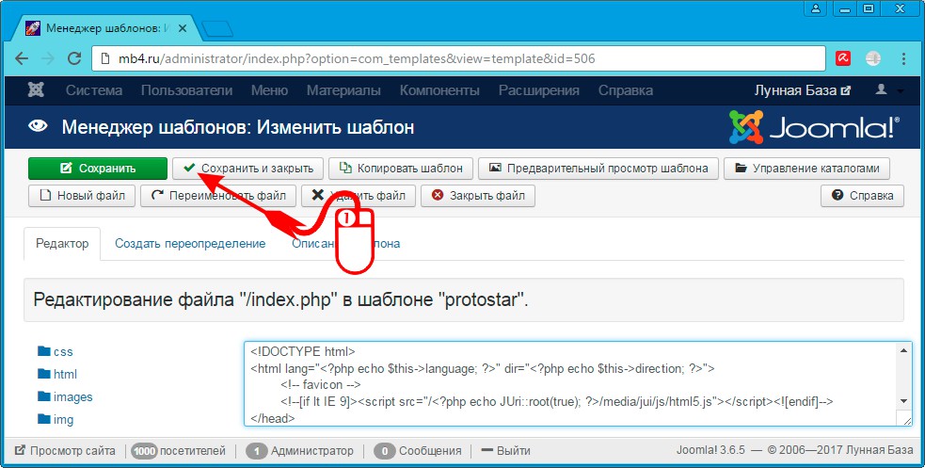Click Удалить файл button

pos(359,195)
